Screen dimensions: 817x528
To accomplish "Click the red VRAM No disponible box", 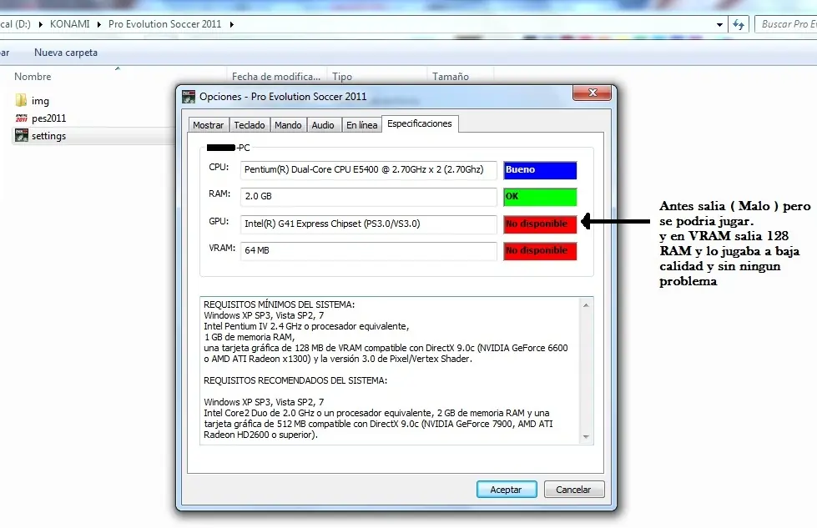I will click(x=540, y=251).
